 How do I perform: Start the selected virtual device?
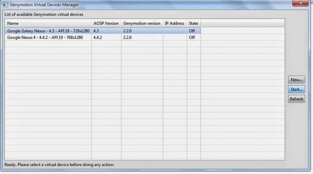[296, 89]
